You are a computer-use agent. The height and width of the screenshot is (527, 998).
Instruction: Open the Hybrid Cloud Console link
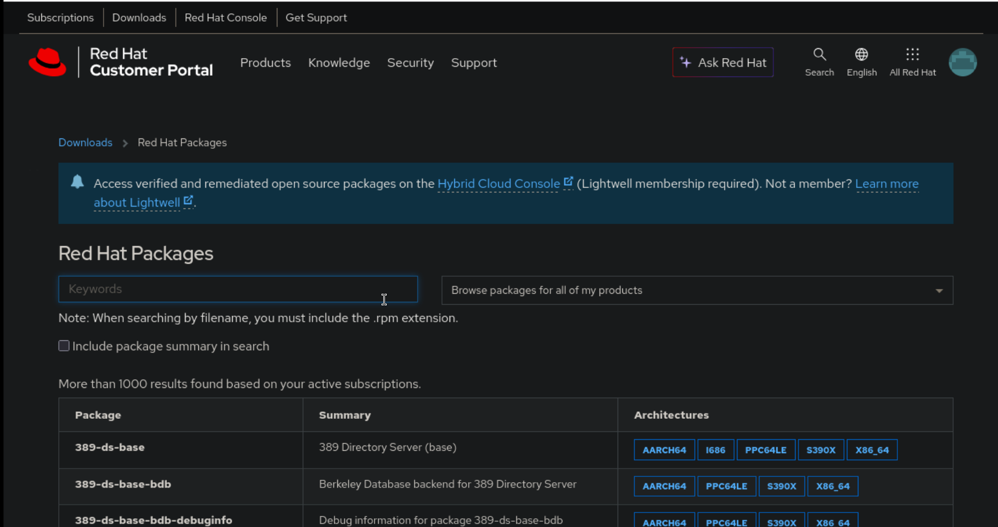coord(498,184)
